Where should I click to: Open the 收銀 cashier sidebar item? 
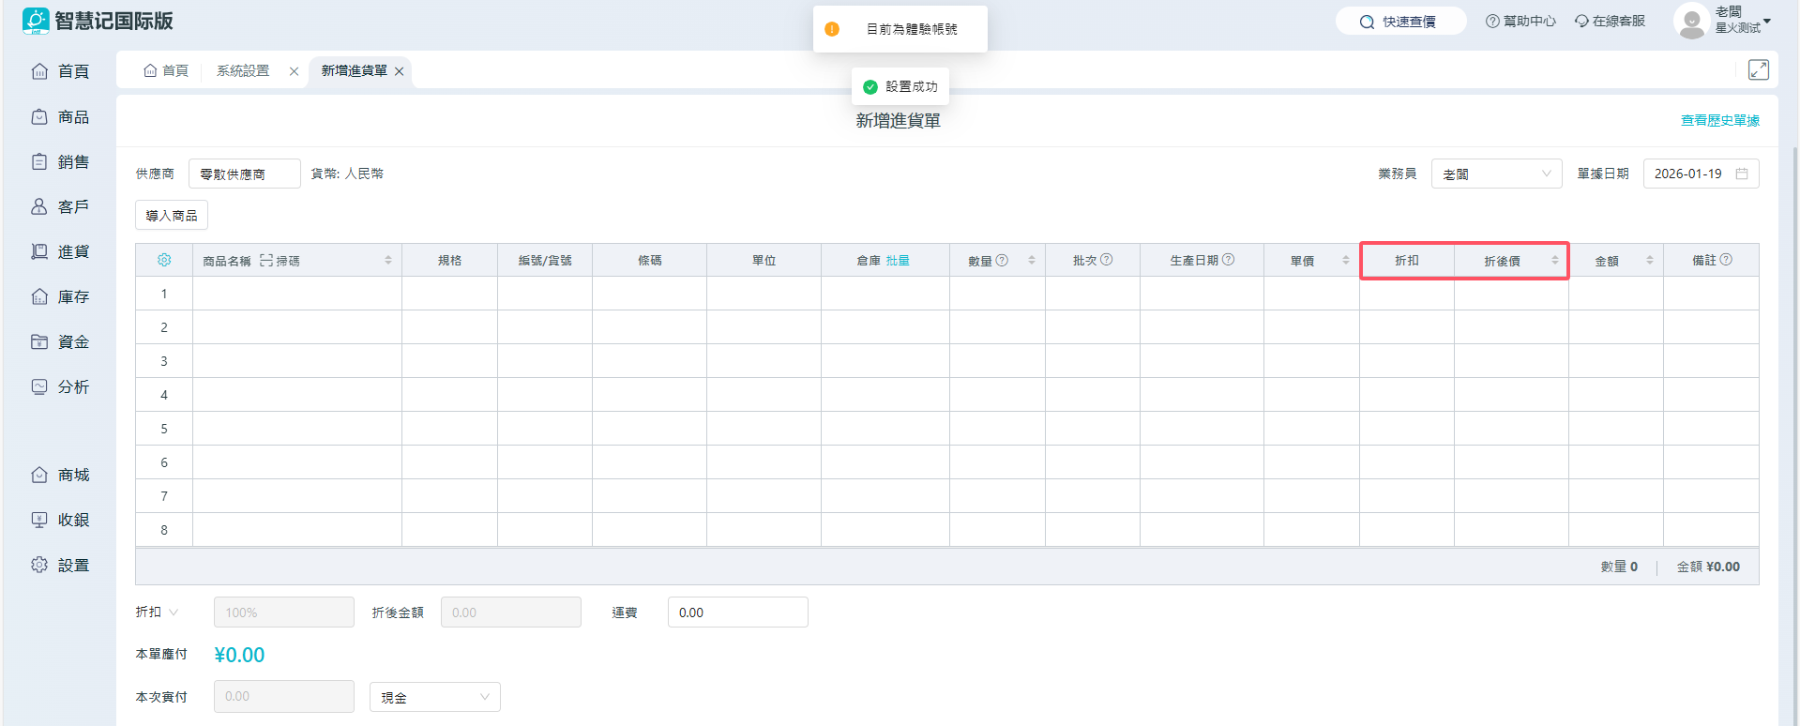61,520
